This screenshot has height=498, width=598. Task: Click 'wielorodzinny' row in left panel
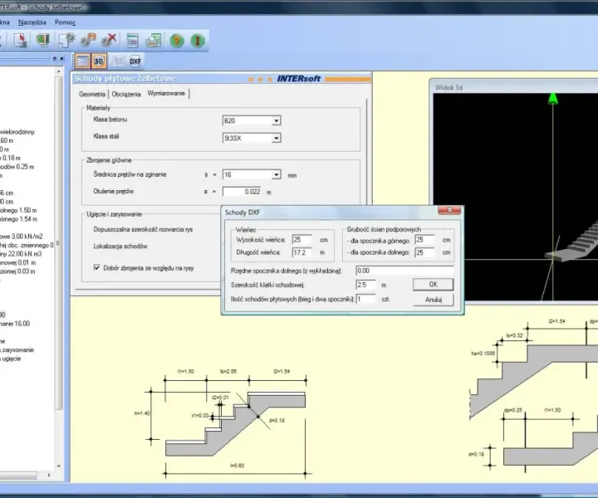pyautogui.click(x=17, y=132)
